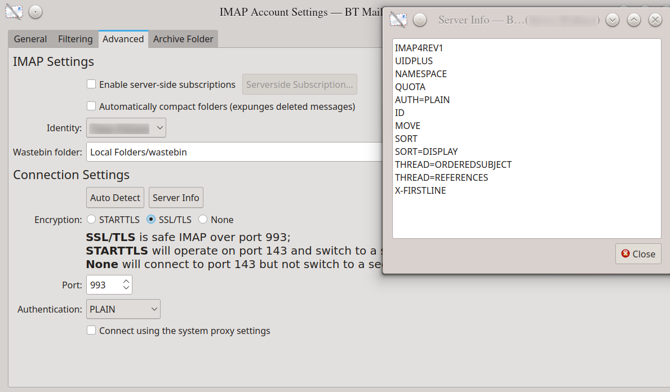The width and height of the screenshot is (670, 392).
Task: Close the Server Info window via titlebar X
Action: coord(655,20)
